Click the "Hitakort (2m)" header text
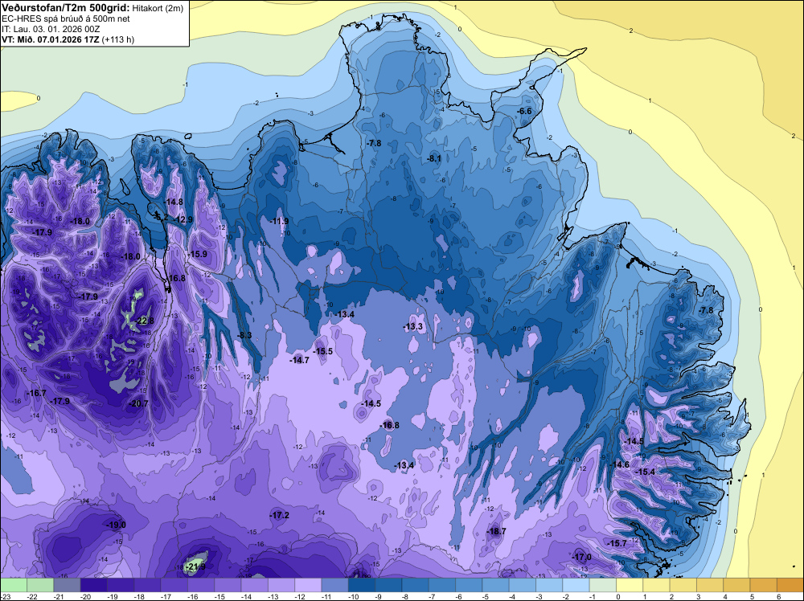This screenshot has height=601, width=804. pyautogui.click(x=158, y=8)
